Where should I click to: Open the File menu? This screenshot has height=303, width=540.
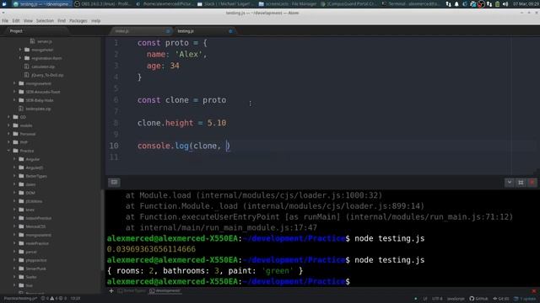pos(5,21)
